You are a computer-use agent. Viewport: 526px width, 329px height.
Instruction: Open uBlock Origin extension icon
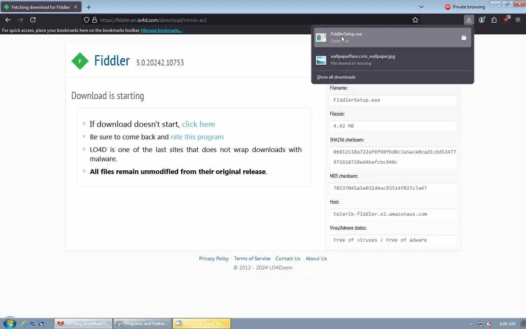coord(506,20)
